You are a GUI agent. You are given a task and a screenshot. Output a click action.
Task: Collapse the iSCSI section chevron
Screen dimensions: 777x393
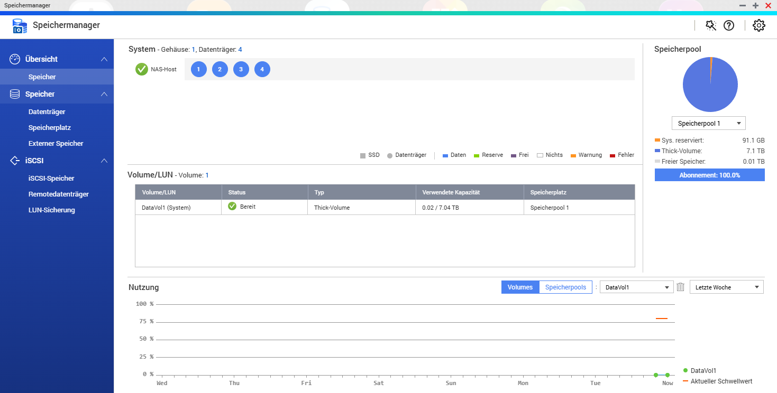pos(104,161)
